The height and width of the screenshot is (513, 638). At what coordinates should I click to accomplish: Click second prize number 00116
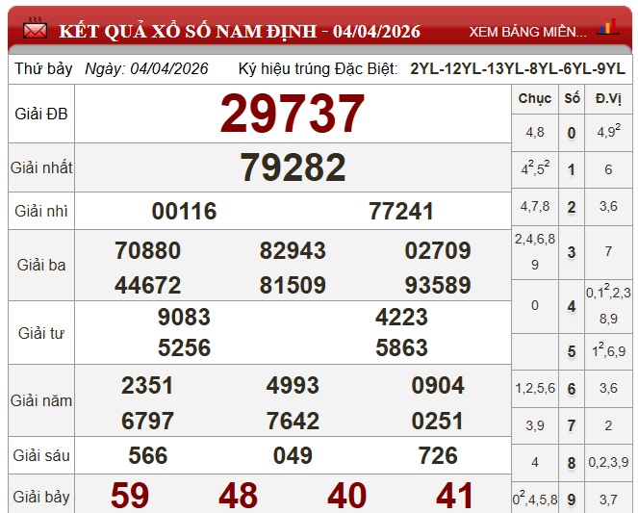pos(184,211)
